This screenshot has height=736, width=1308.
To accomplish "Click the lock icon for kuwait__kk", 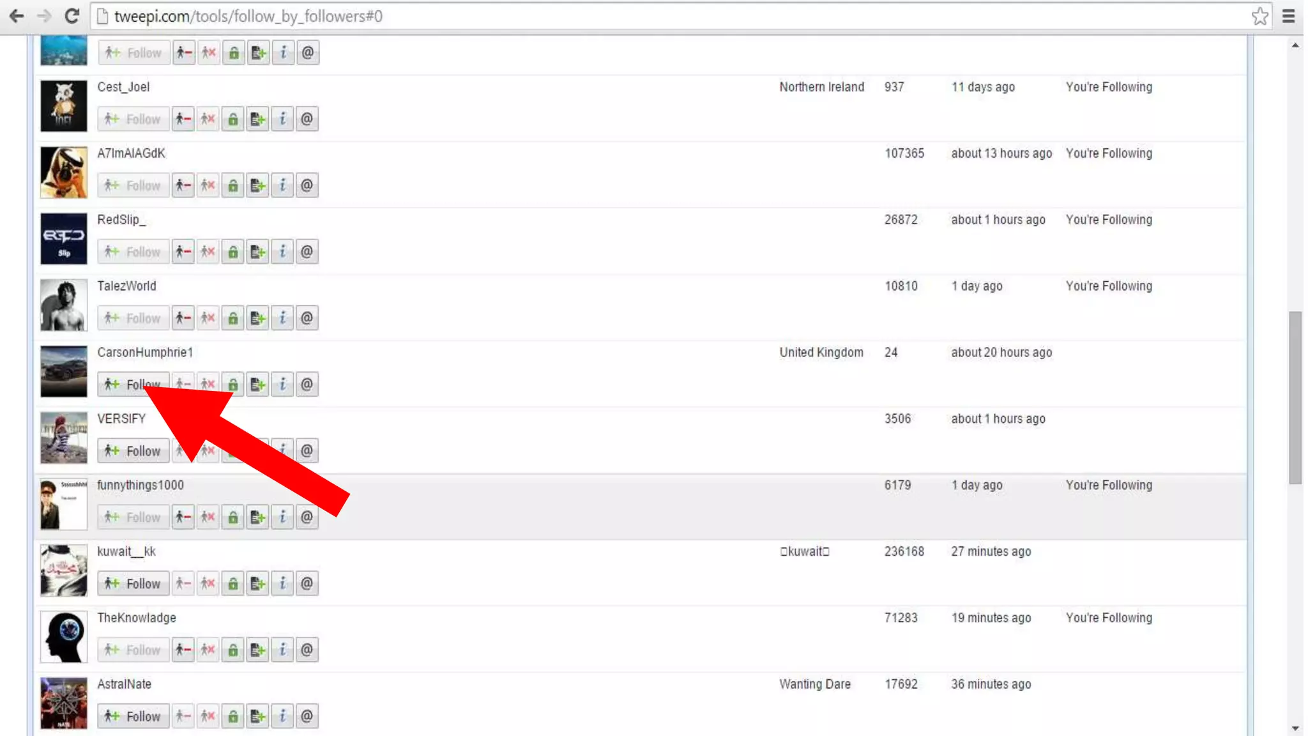I will tap(233, 583).
